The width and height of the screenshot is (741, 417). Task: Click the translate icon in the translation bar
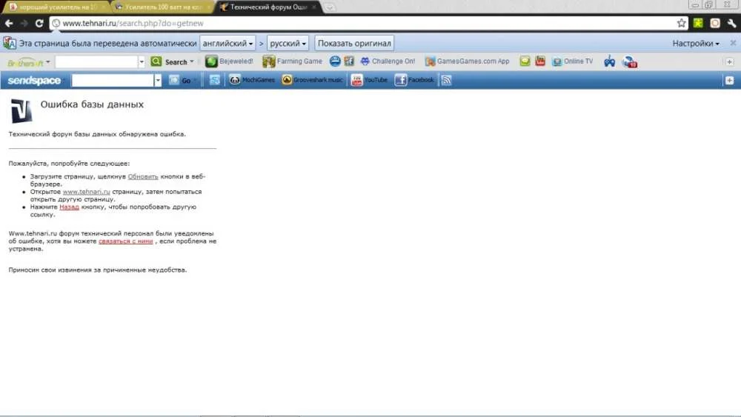(10, 44)
